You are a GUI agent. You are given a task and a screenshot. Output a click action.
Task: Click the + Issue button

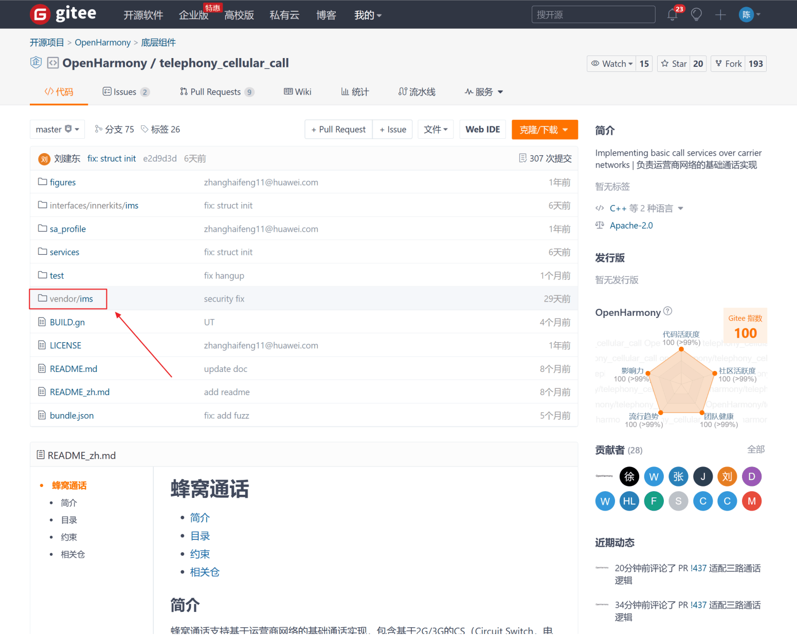click(393, 129)
